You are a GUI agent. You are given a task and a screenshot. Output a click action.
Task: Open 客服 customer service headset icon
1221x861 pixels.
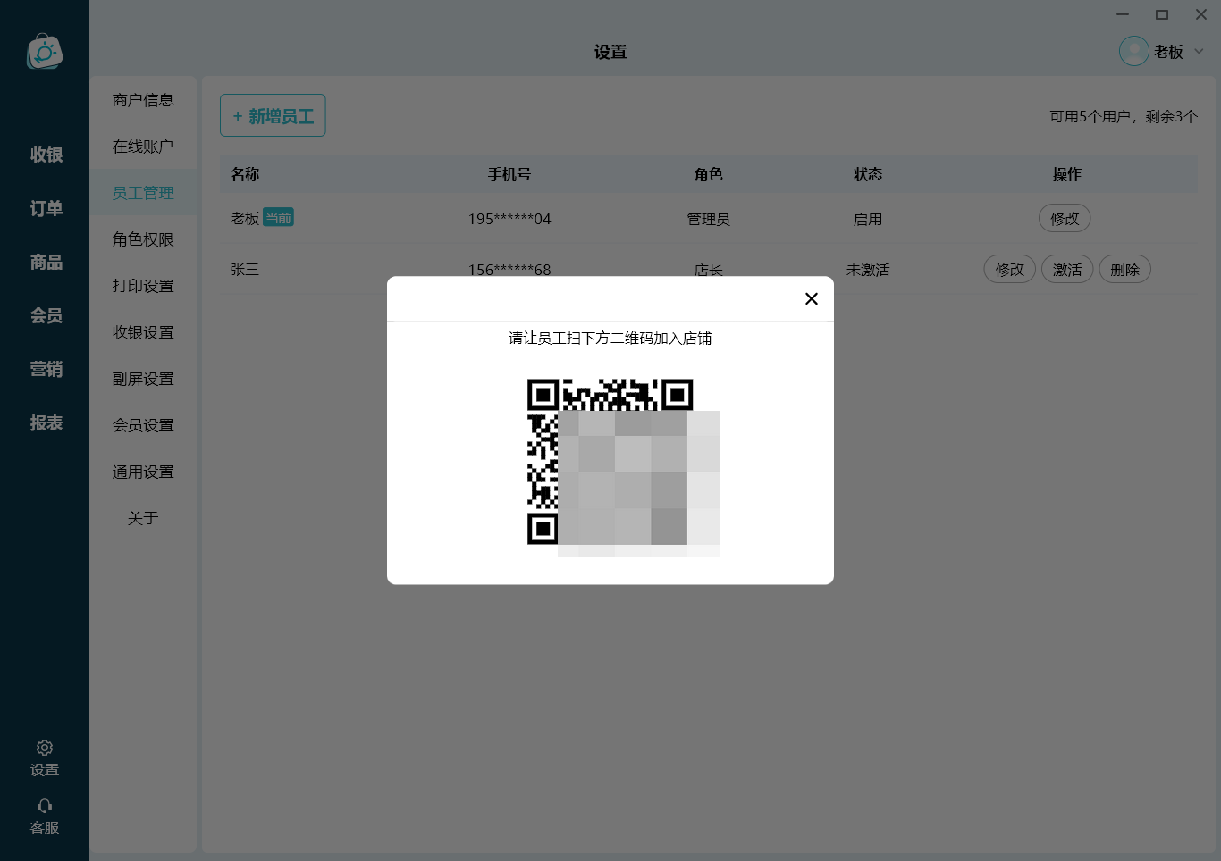44,806
